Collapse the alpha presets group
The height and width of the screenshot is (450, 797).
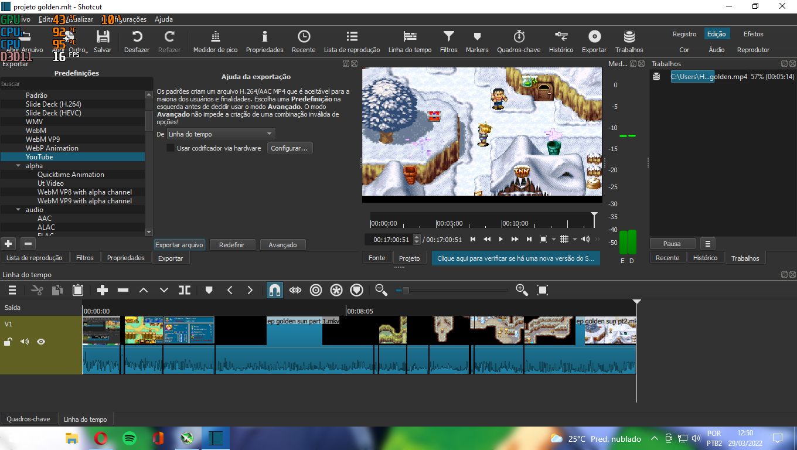point(18,166)
